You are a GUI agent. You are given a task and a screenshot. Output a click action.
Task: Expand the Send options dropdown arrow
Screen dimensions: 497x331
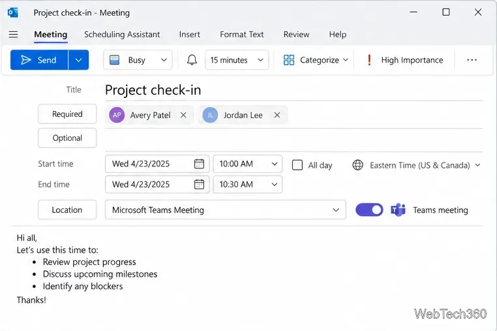point(78,60)
